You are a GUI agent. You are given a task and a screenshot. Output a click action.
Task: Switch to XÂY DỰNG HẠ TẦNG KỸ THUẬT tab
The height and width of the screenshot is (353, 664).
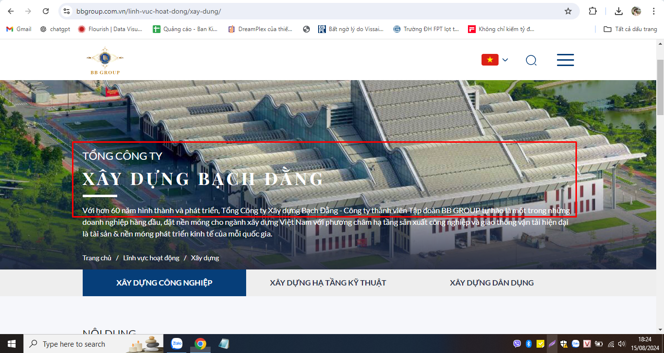(328, 283)
